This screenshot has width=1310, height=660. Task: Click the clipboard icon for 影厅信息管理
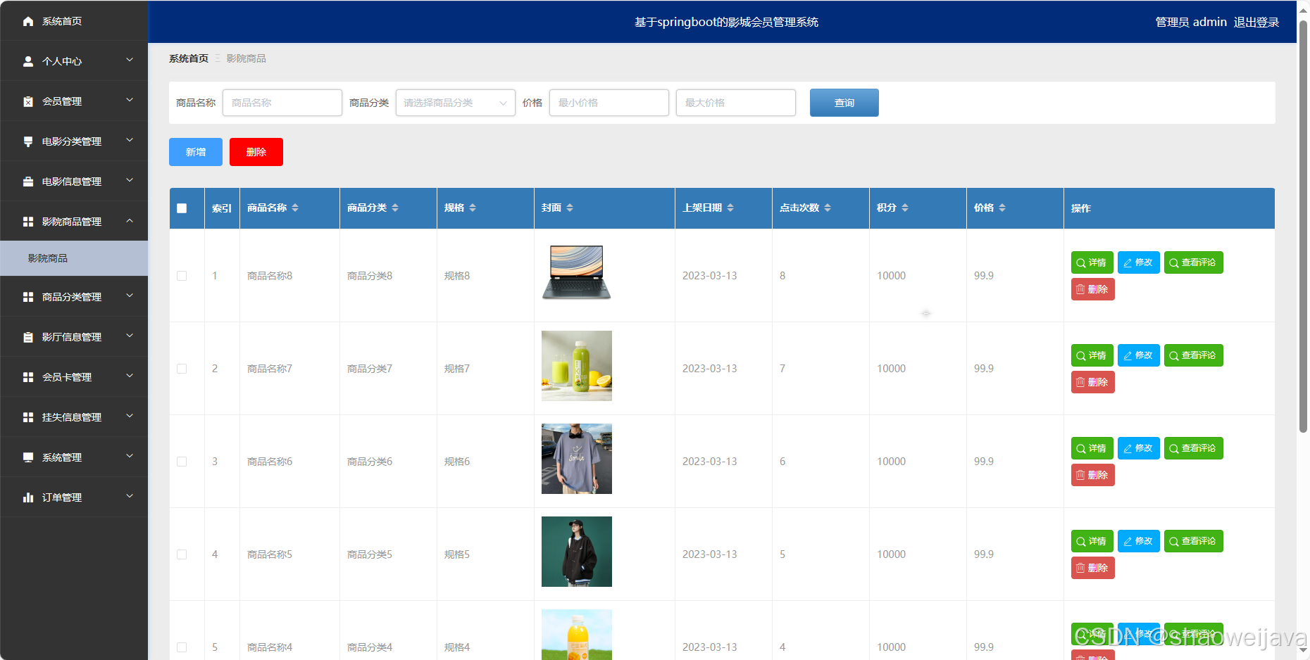[28, 337]
